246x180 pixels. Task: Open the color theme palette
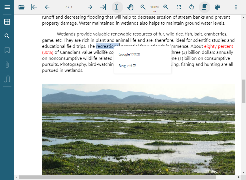click(217, 7)
